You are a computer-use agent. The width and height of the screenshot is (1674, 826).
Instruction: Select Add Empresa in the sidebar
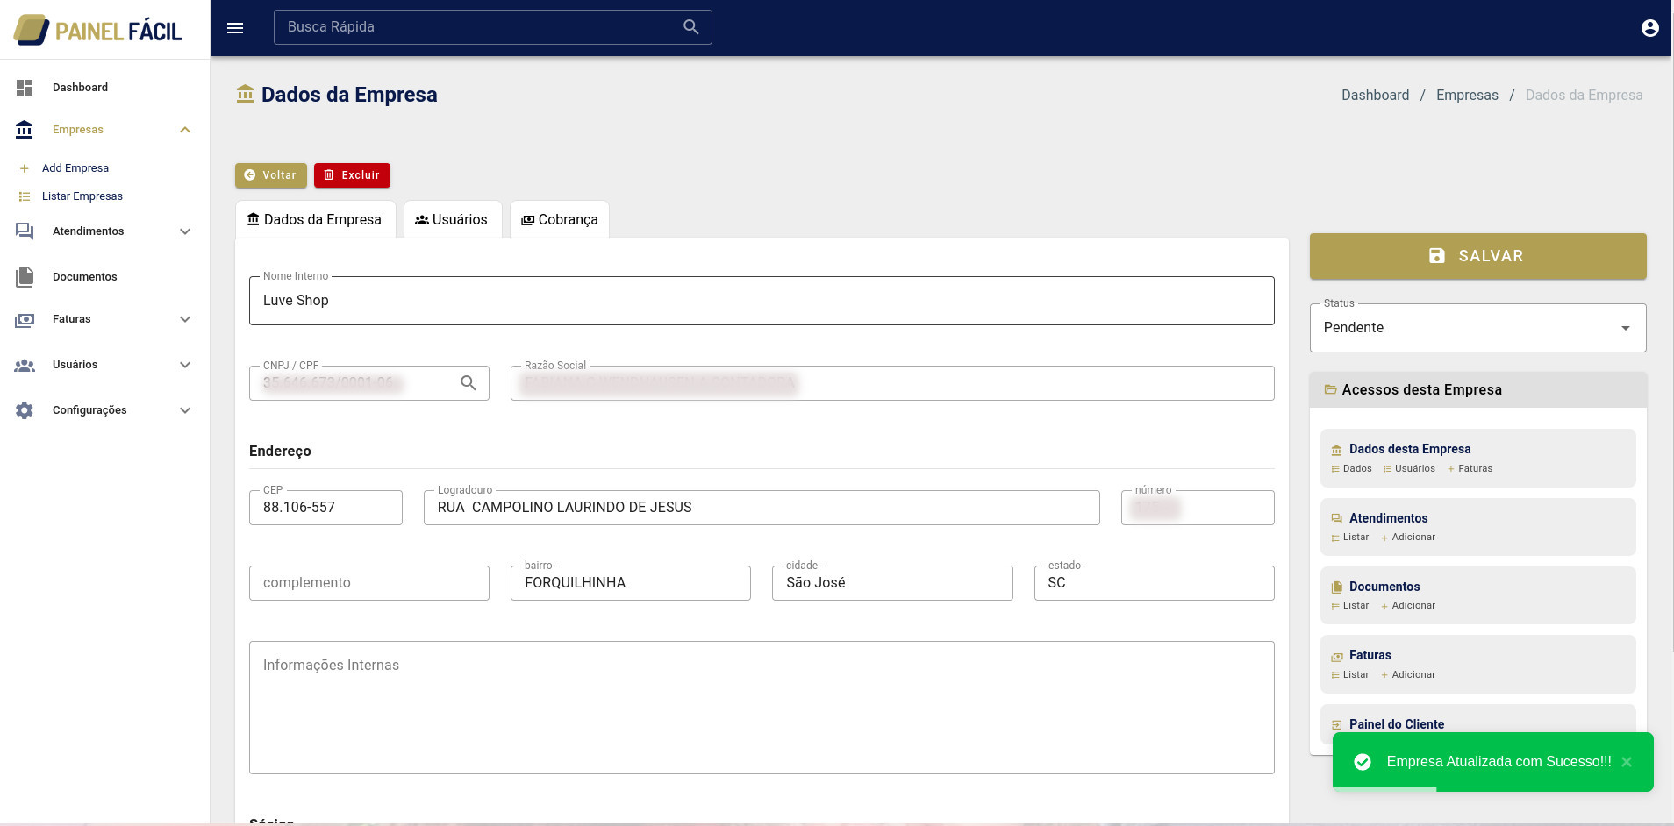pos(75,168)
